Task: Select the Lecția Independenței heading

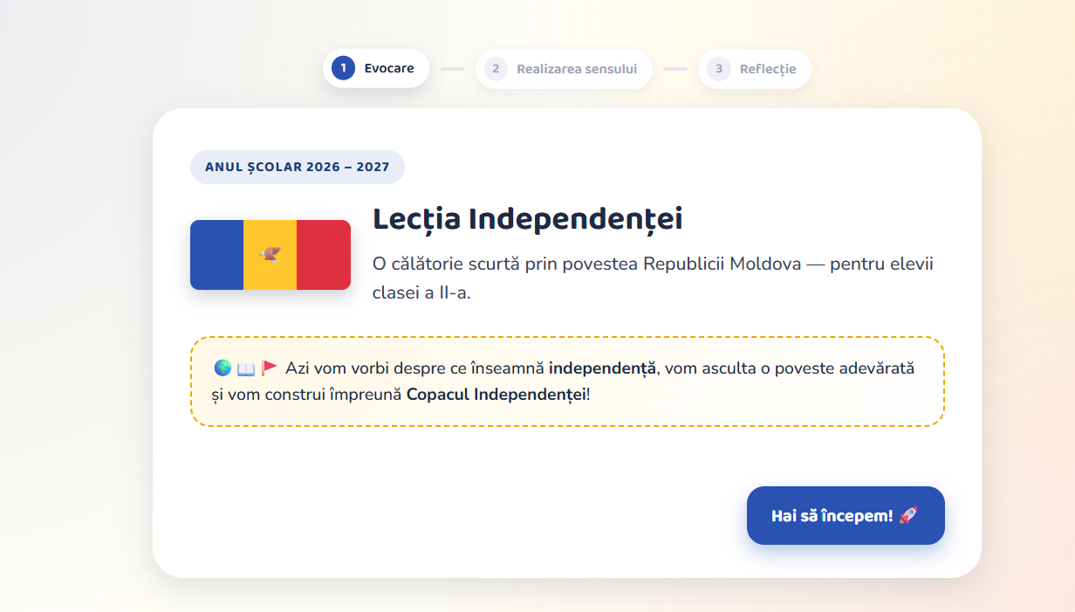Action: coord(527,219)
